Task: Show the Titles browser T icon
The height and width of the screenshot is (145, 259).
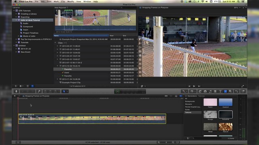Action: coord(220,91)
